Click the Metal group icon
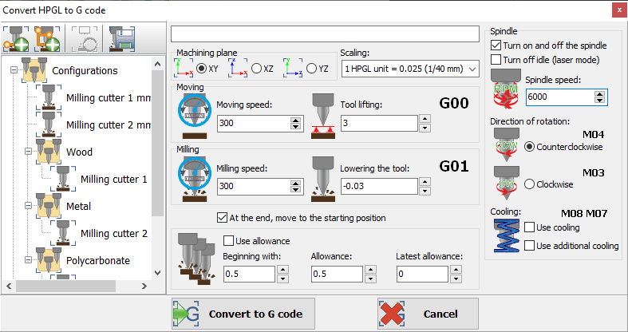This screenshot has height=332, width=628. click(x=49, y=206)
